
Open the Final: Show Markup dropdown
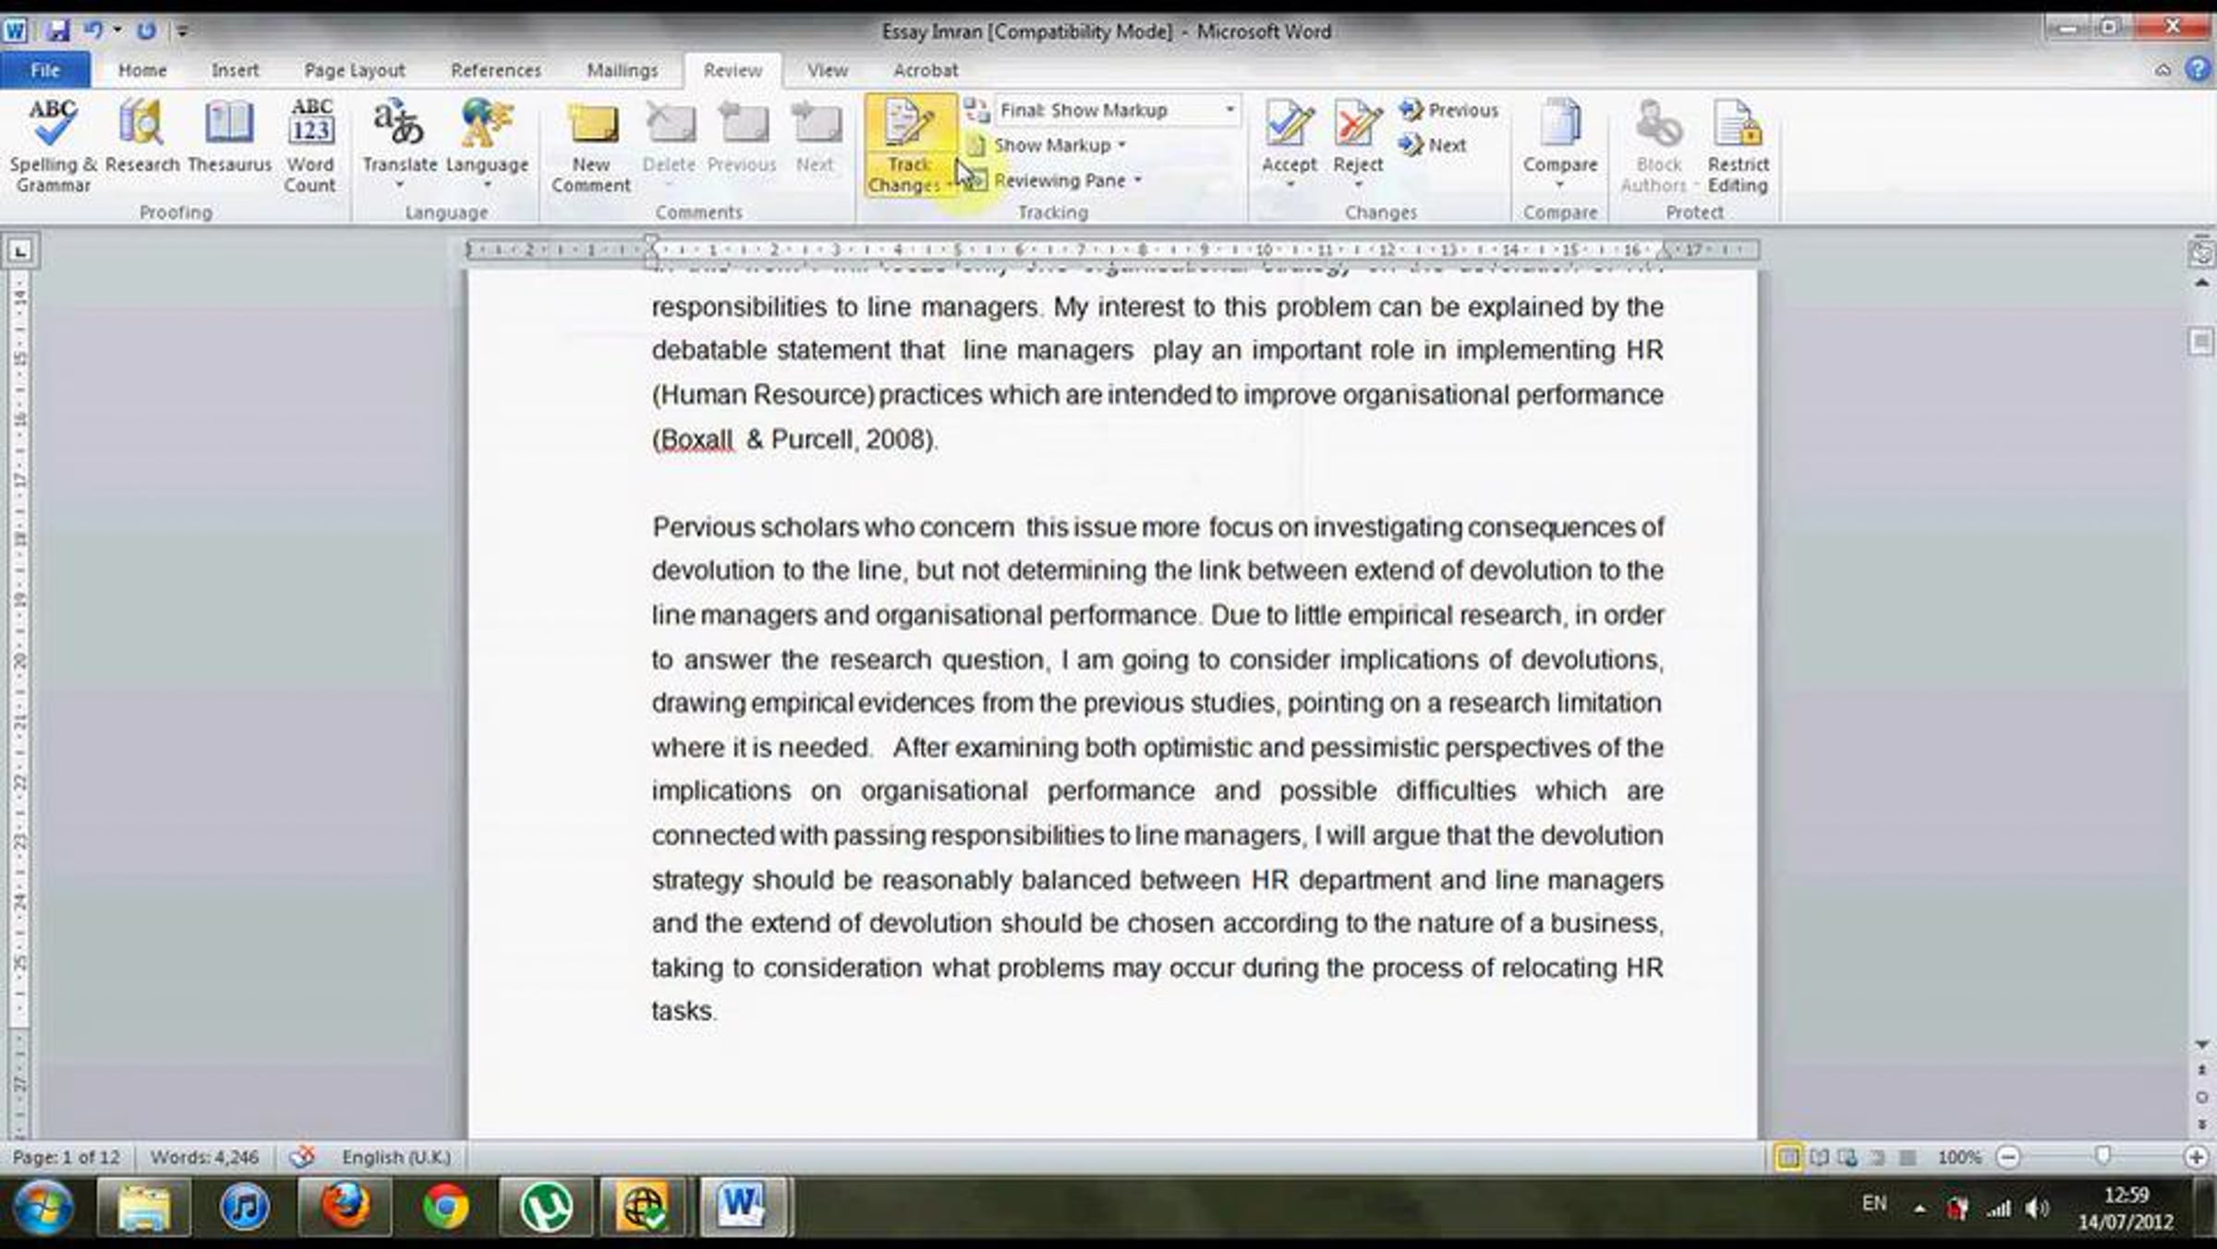click(1230, 110)
